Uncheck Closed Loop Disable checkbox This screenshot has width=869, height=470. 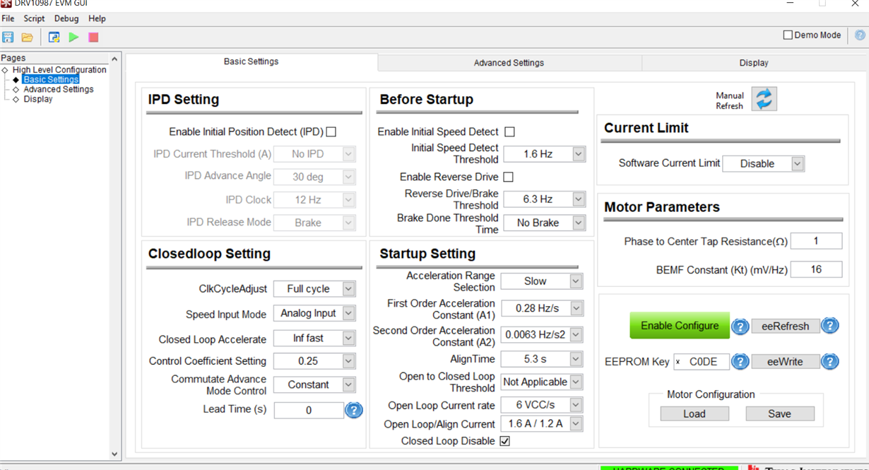click(x=505, y=441)
